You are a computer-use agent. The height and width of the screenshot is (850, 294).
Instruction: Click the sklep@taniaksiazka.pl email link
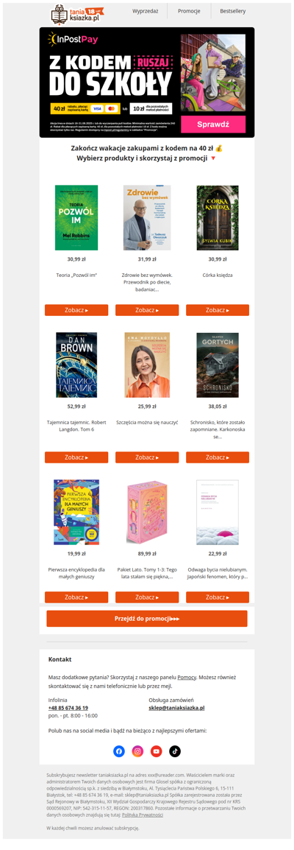tap(176, 708)
